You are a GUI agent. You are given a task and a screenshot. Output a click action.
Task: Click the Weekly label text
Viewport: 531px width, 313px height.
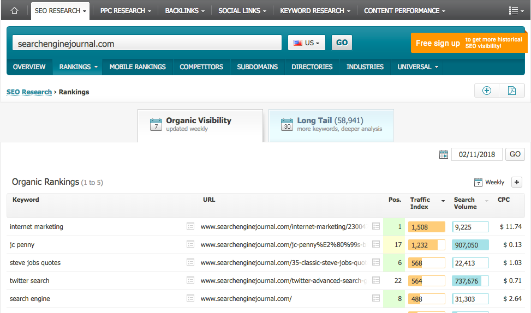tap(495, 182)
